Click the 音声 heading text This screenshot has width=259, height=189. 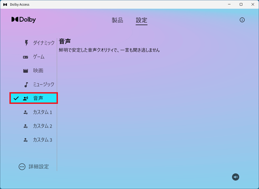(65, 41)
